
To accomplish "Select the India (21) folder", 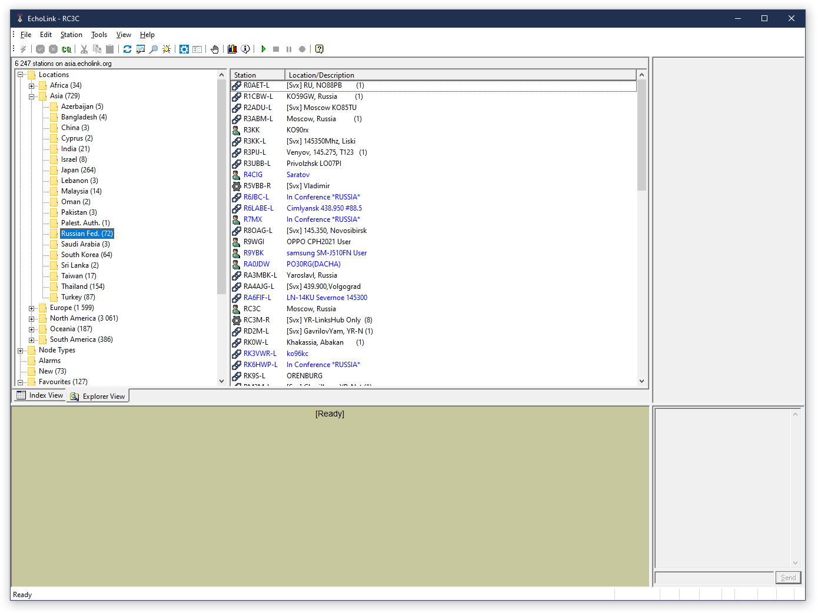I will pyautogui.click(x=75, y=149).
